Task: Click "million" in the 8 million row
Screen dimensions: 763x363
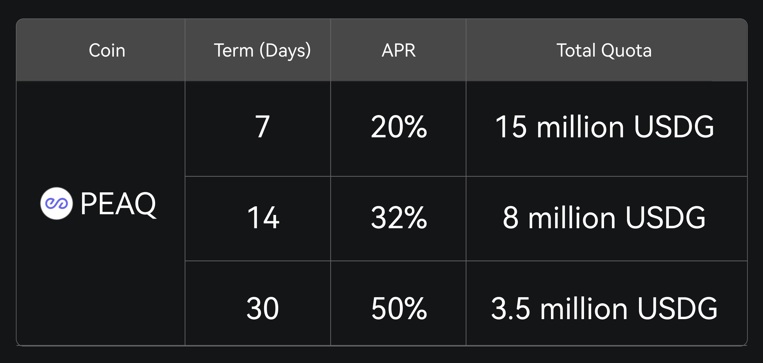Action: (x=572, y=218)
